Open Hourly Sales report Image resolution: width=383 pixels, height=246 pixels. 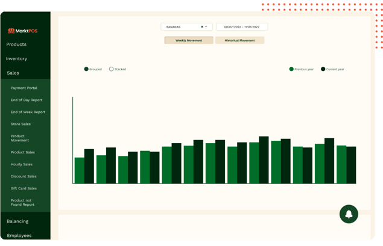22,164
